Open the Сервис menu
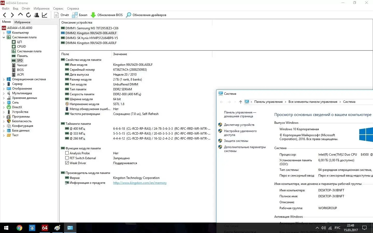Screen dimensions: 373x233 58,9
